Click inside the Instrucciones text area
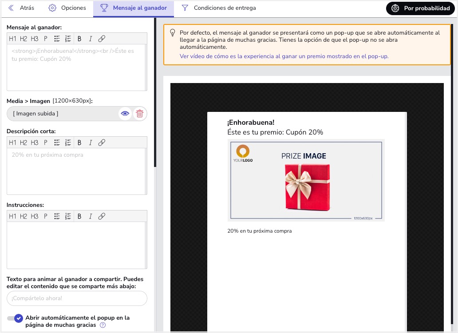458x333 pixels. pos(77,245)
